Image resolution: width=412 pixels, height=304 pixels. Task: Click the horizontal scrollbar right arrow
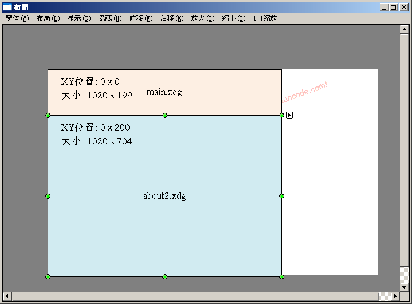(395, 296)
